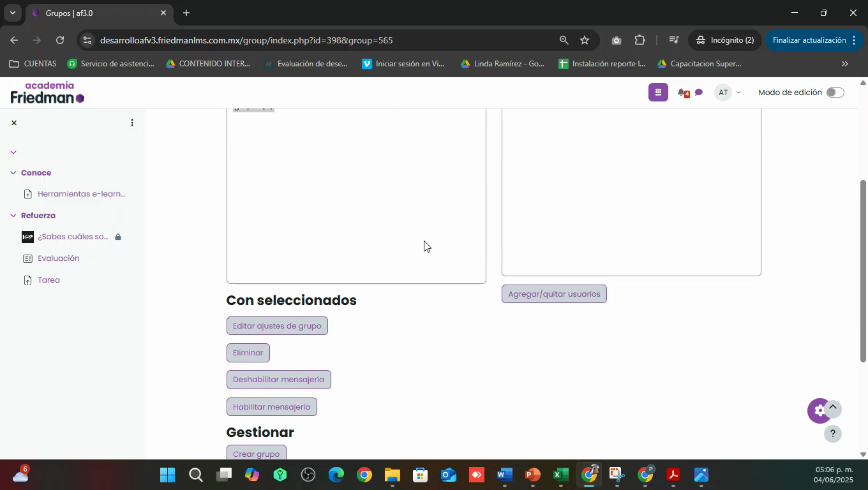The height and width of the screenshot is (490, 868).
Task: Click inside the group members list box
Action: (631, 193)
